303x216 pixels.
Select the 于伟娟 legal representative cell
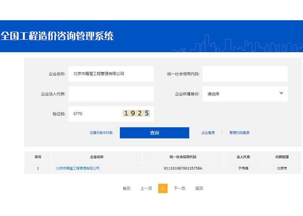click(x=243, y=168)
